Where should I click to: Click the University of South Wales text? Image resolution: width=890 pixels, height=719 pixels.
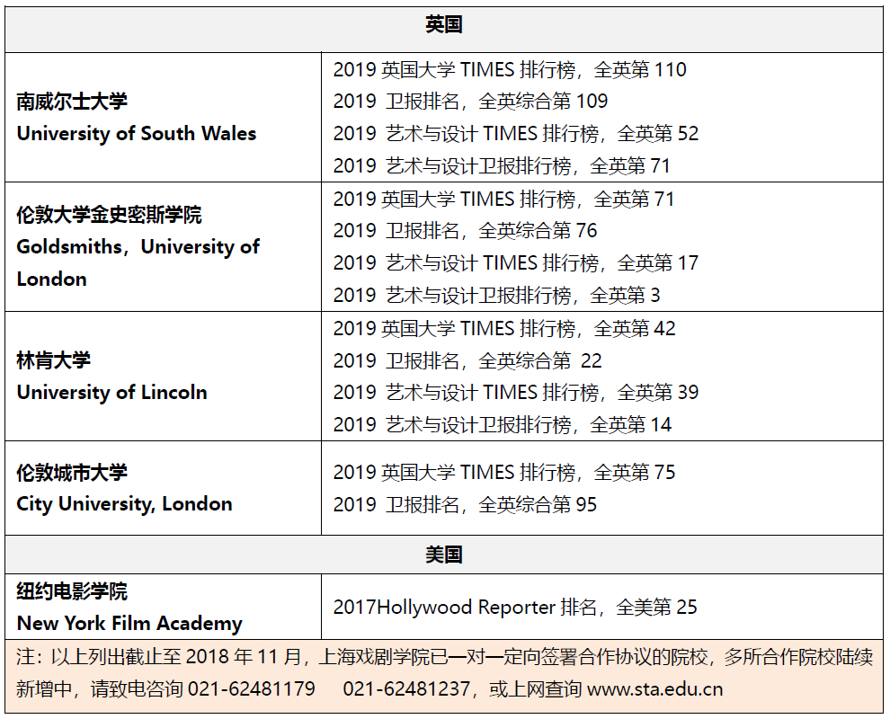click(x=137, y=134)
